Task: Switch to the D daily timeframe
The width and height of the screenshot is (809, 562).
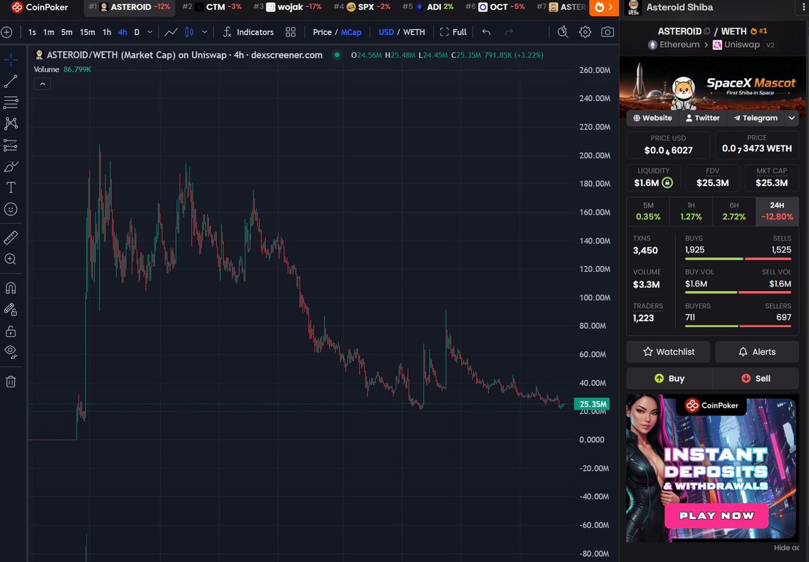Action: point(137,32)
